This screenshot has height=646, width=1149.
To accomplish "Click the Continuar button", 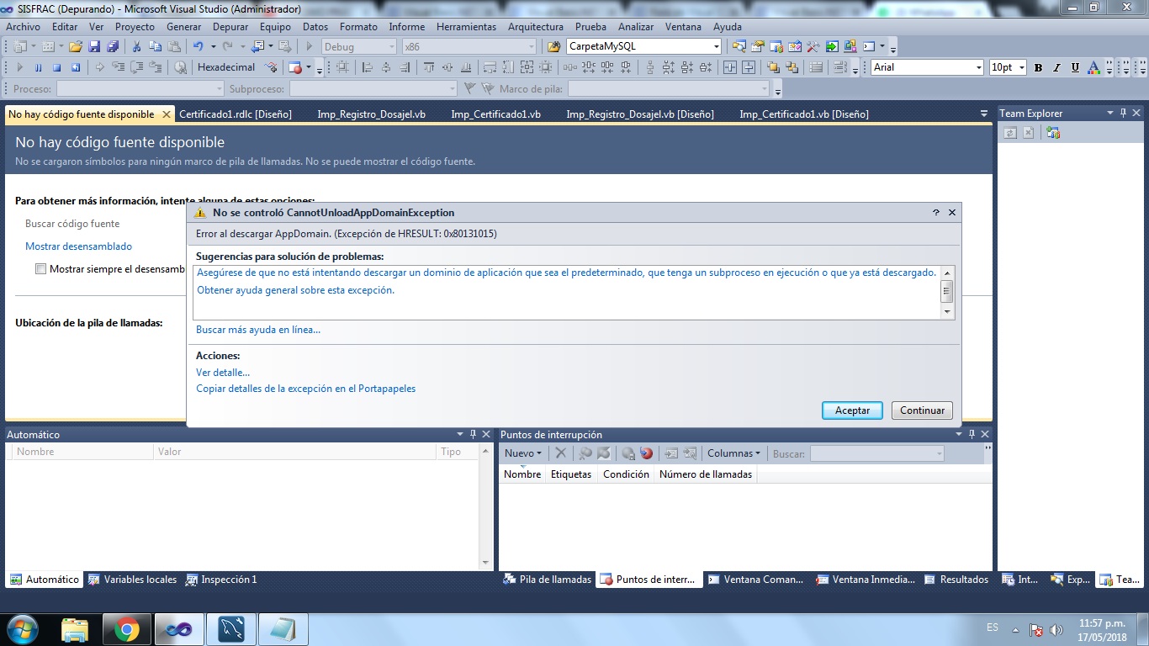I will (922, 410).
